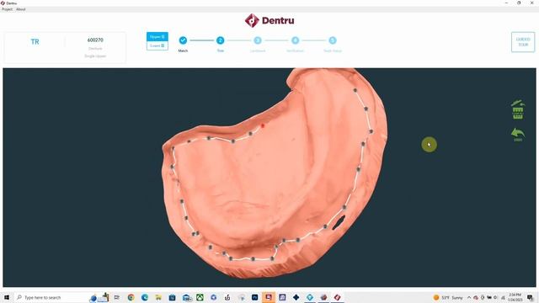Select the Upper jaw toggle
Screen dimensions: 539x303
coord(157,36)
